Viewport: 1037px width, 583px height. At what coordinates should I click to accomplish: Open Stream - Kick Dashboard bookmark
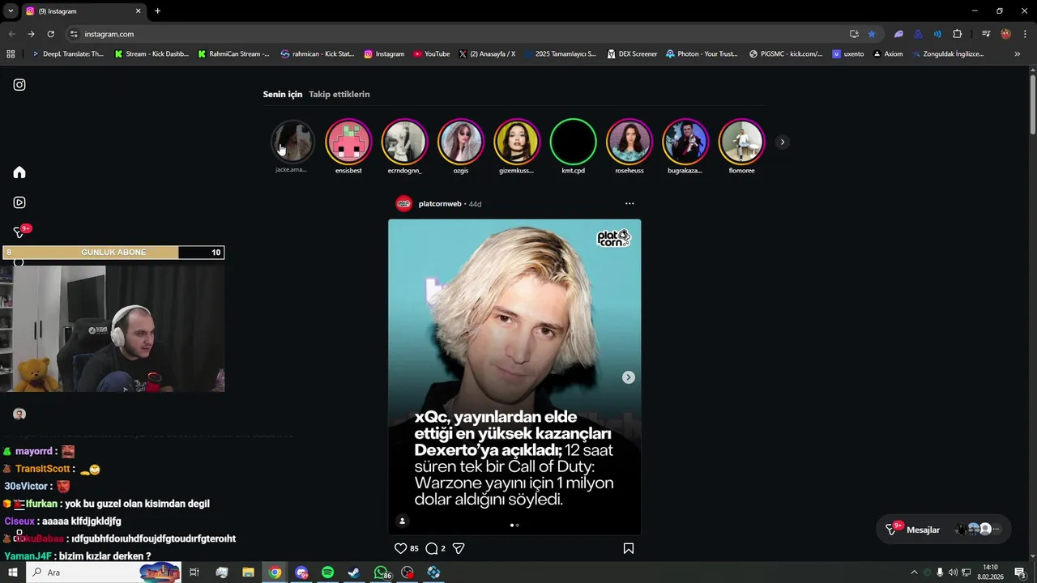[151, 54]
